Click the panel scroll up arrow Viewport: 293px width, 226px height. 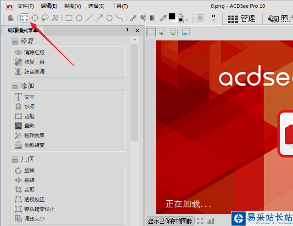click(x=135, y=40)
